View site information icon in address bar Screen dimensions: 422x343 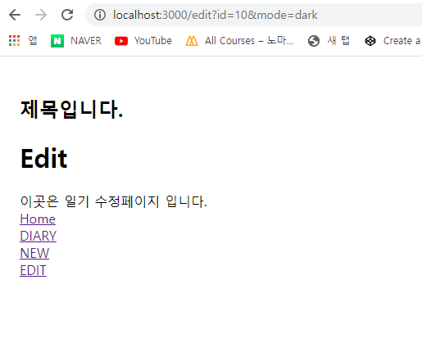pos(100,15)
